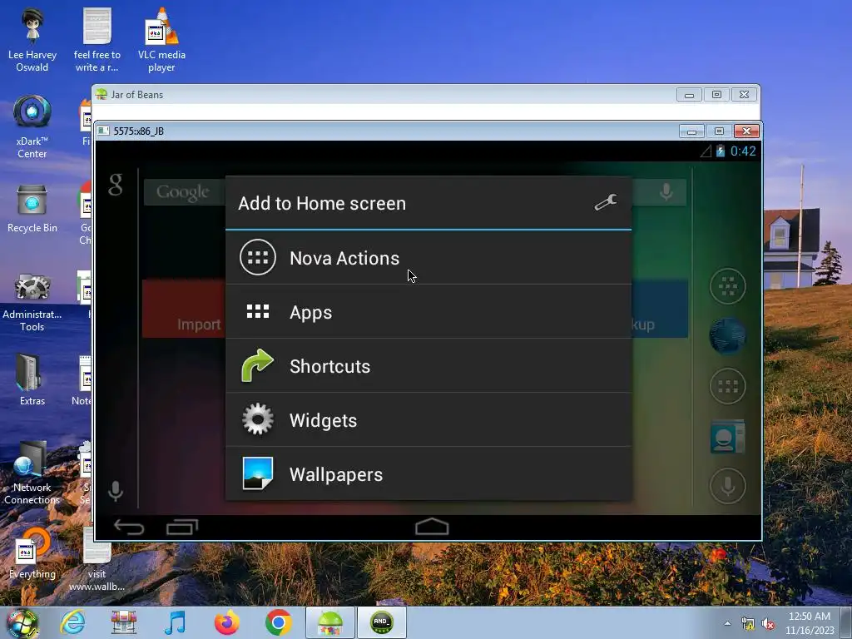Launch Internet Explorer from the taskbar

pos(73,622)
